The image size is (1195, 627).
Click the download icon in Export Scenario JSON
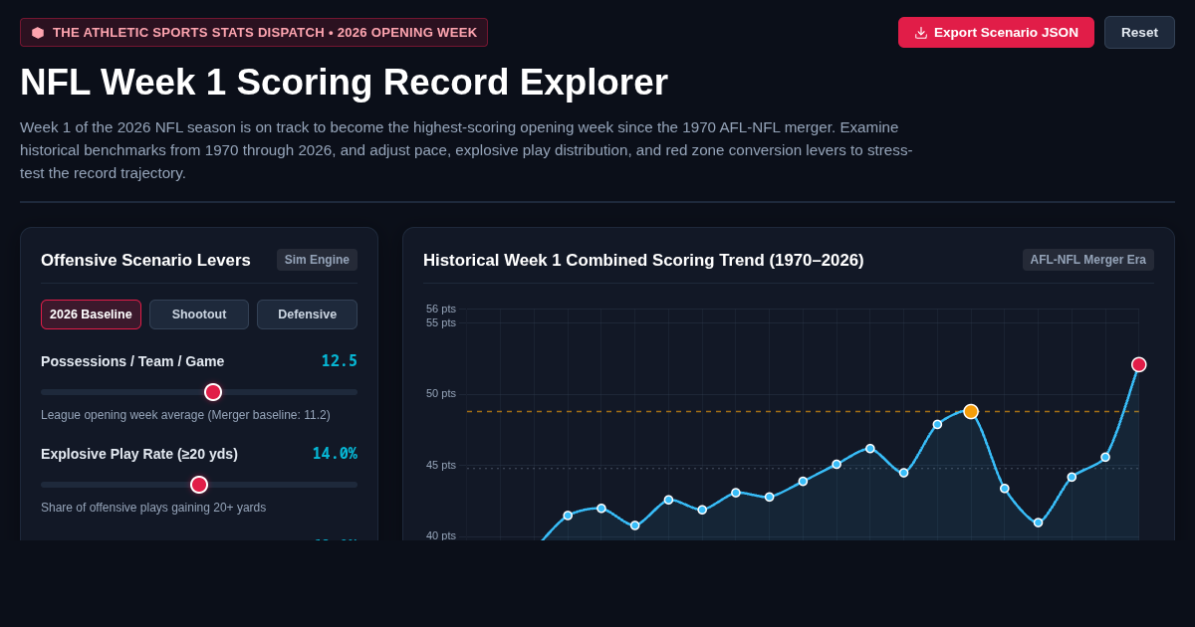pyautogui.click(x=921, y=33)
